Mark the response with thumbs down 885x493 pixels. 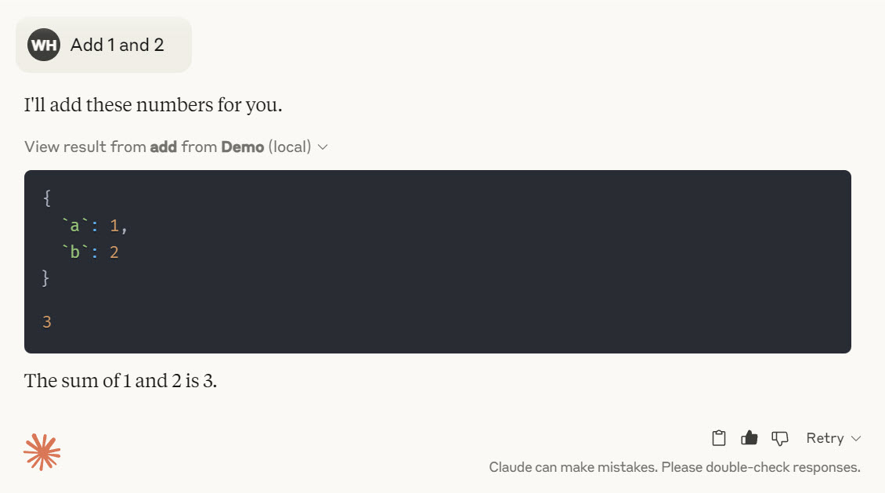click(x=779, y=439)
